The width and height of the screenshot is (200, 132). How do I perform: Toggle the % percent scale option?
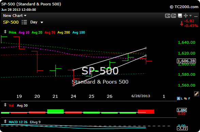(x=185, y=98)
